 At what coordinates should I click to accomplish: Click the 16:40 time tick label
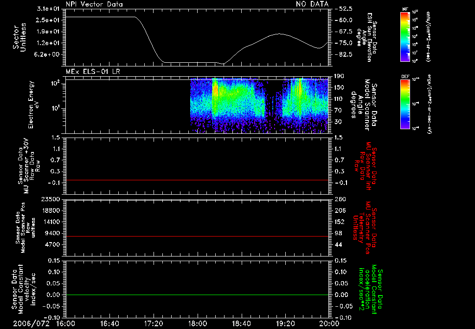(109, 323)
